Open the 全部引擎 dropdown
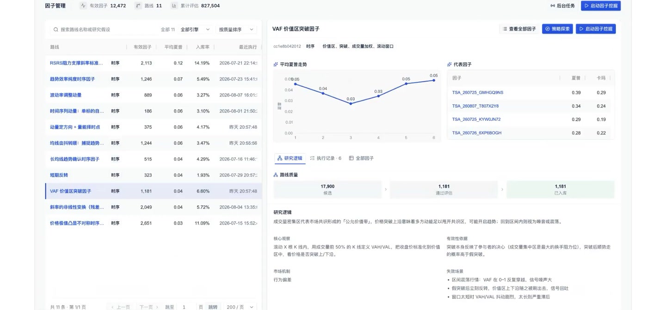Screen dimensions: 666x310 click(195, 30)
